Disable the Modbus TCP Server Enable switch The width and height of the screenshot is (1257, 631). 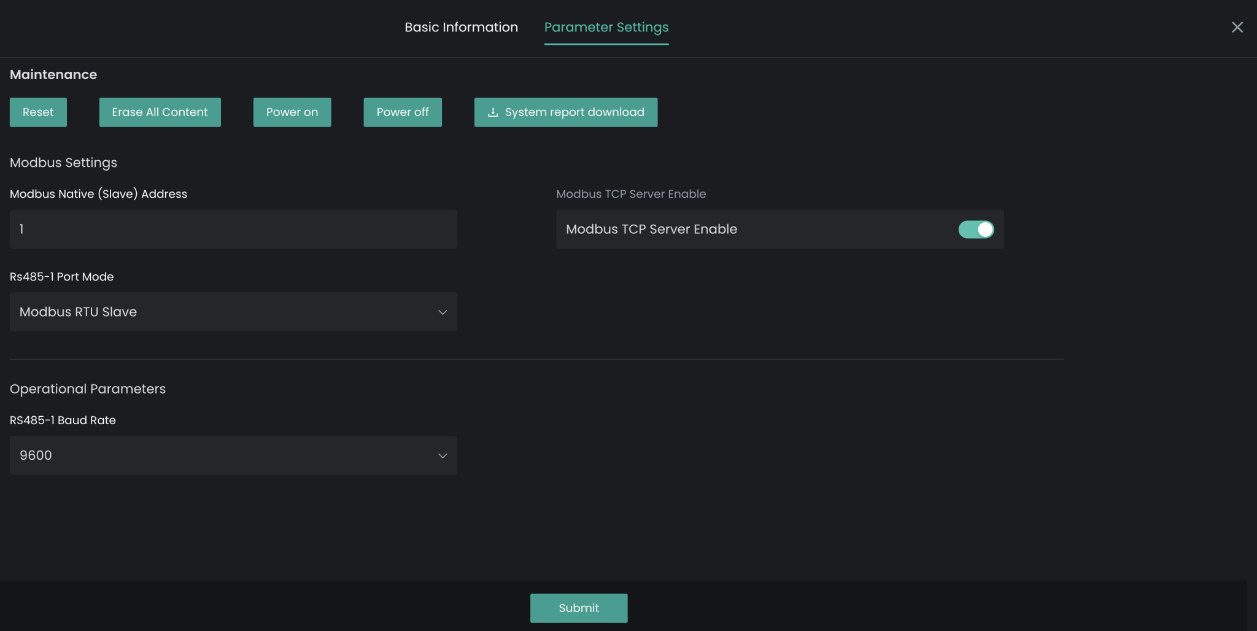coord(975,229)
